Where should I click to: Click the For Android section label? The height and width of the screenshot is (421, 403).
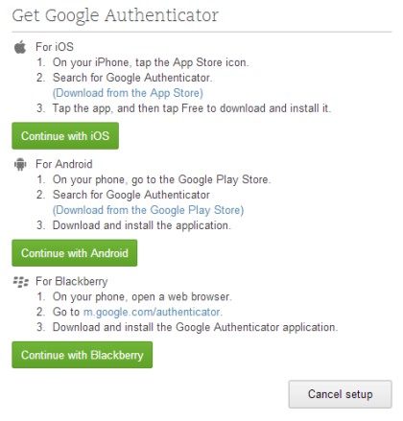64,164
